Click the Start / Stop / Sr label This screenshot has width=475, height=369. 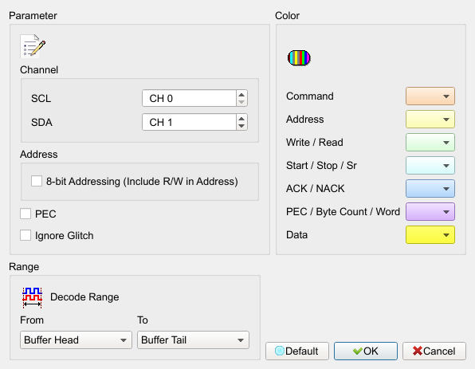(x=321, y=166)
